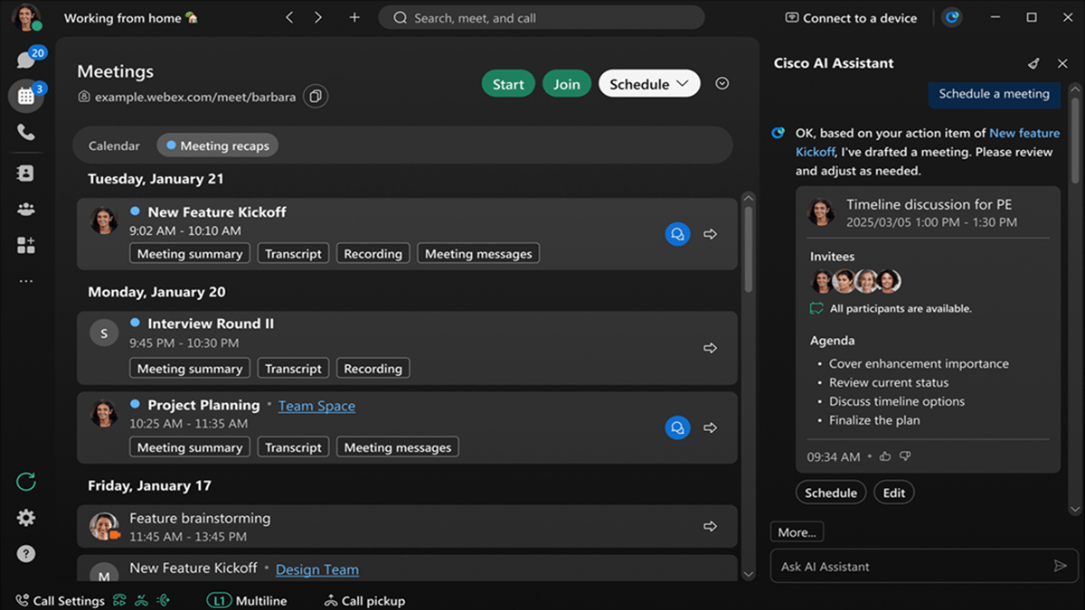The image size is (1085, 610).
Task: Click the call forwarding status bar icon
Action: [x=119, y=600]
